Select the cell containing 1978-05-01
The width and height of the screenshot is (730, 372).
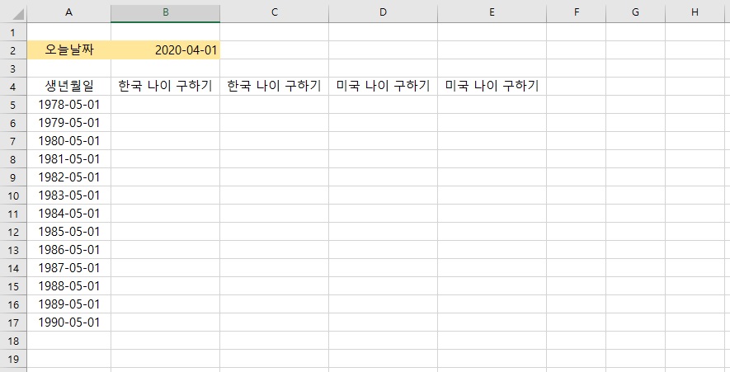69,105
